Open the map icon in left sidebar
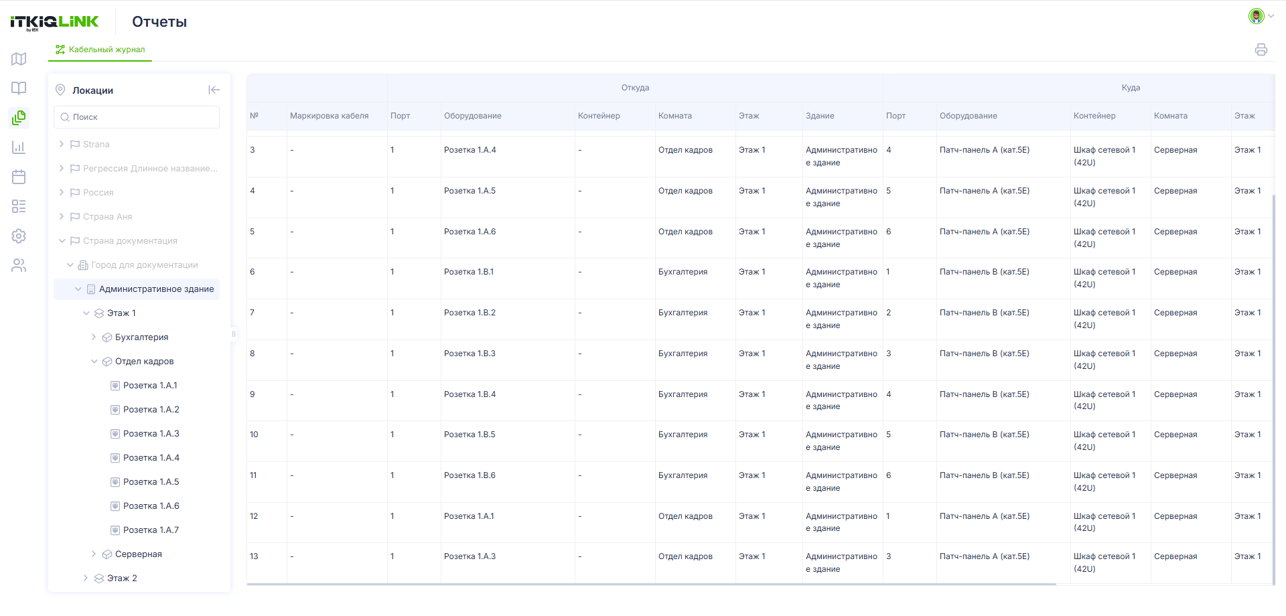 [x=19, y=59]
